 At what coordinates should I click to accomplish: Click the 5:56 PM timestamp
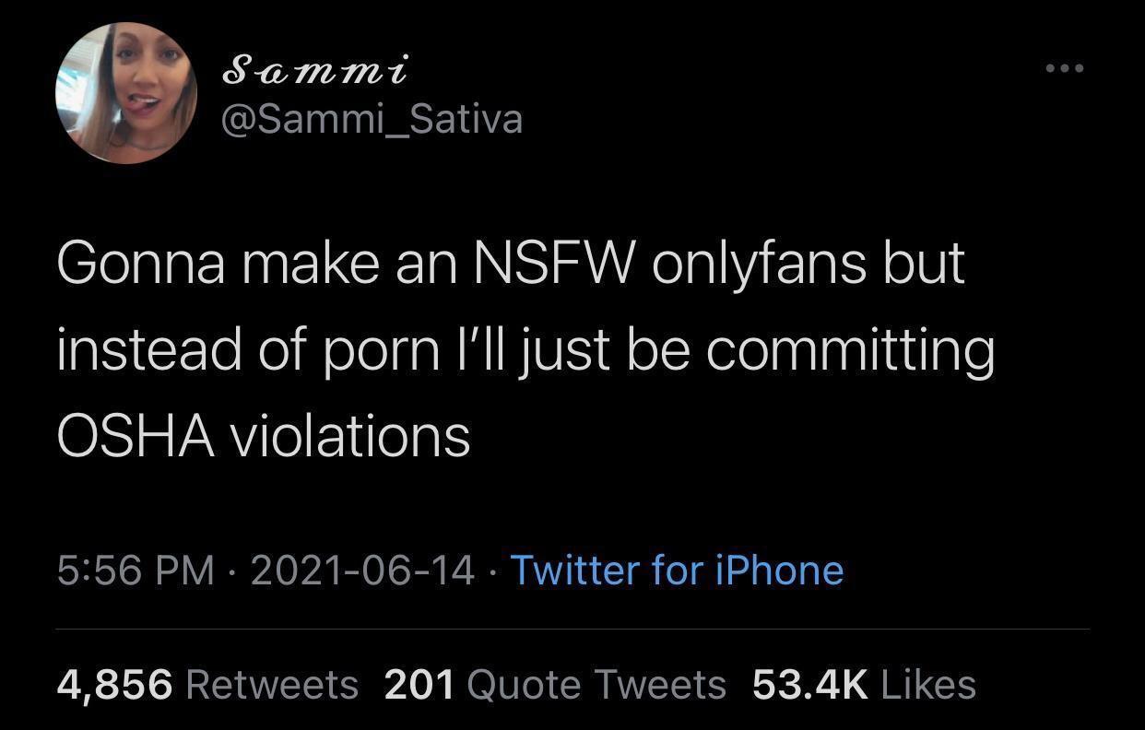pyautogui.click(x=136, y=570)
